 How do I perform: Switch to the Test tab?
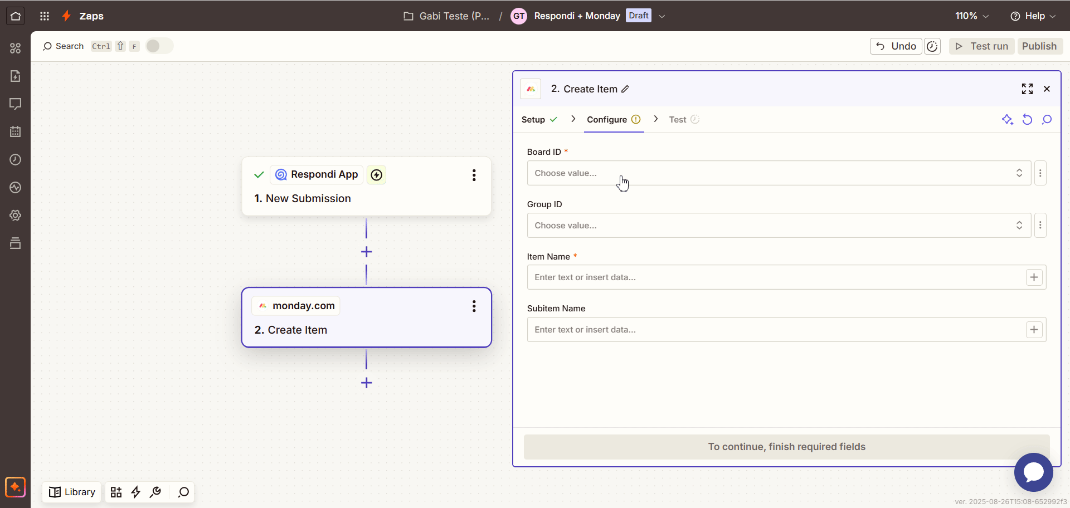684,120
